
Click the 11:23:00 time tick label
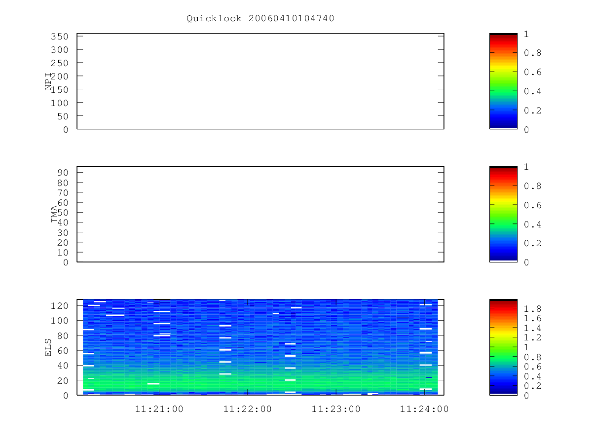pyautogui.click(x=335, y=409)
